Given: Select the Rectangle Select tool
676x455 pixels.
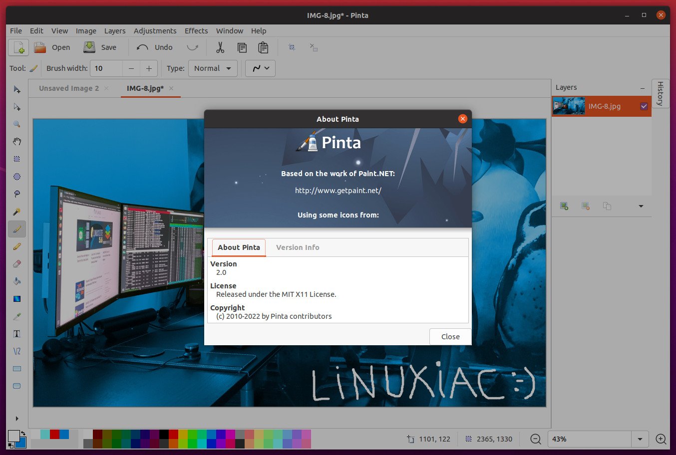Looking at the screenshot, I should click(17, 159).
